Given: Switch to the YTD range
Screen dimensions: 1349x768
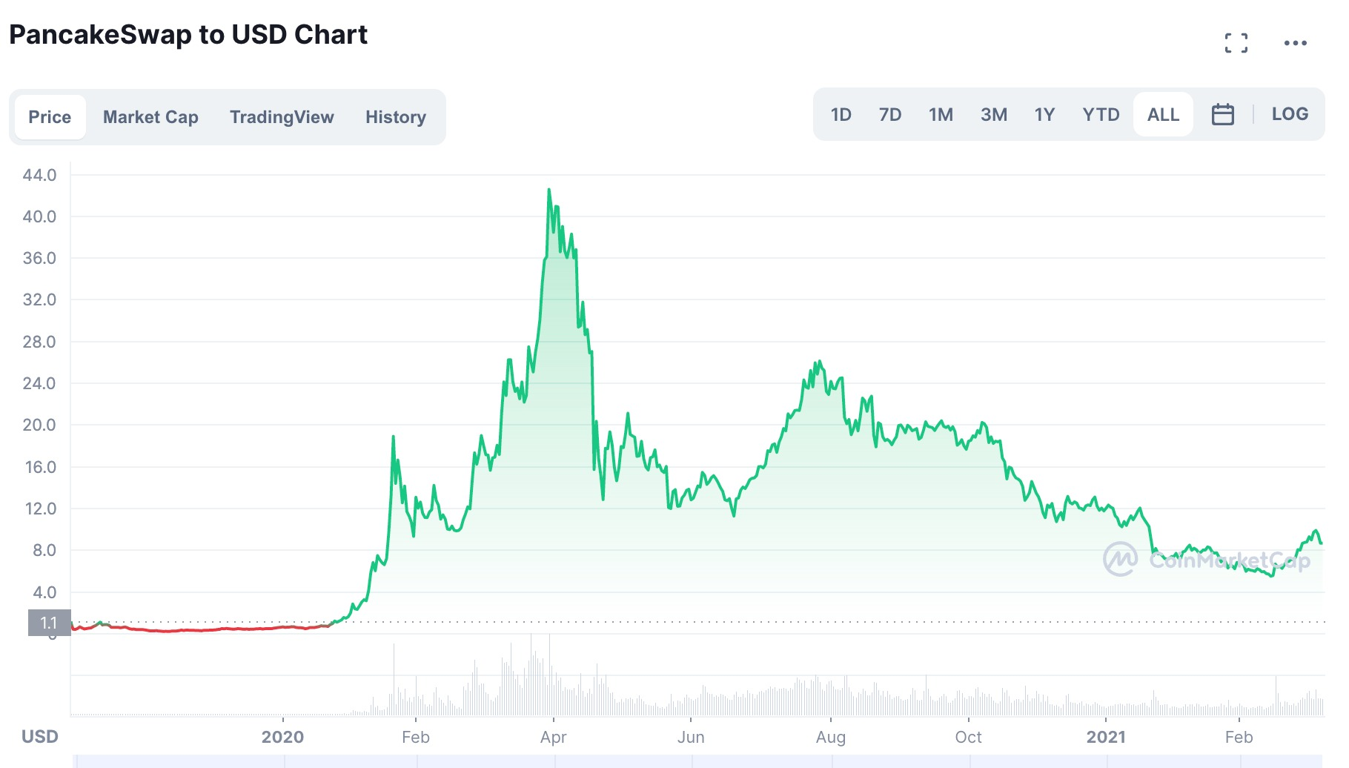Looking at the screenshot, I should click(1101, 115).
